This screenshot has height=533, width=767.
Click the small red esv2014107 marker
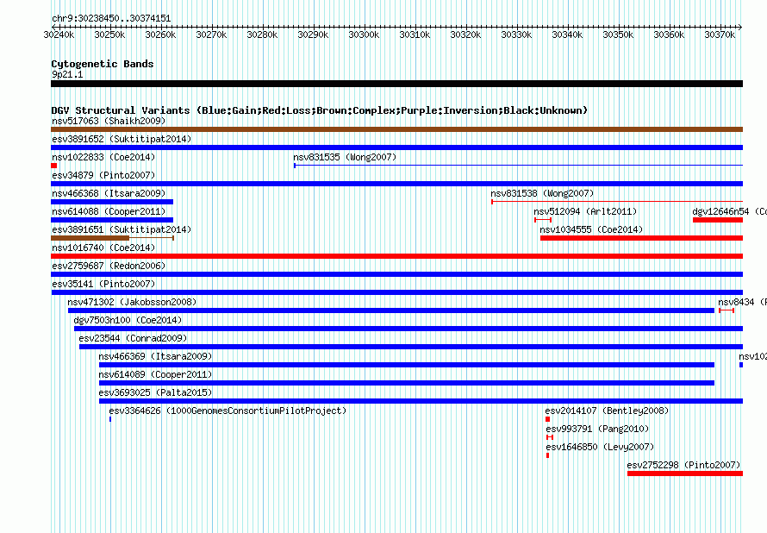coord(547,419)
